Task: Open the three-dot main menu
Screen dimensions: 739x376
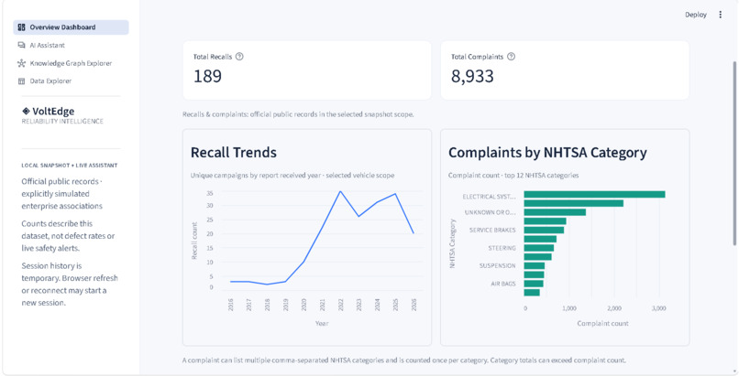Action: 720,15
